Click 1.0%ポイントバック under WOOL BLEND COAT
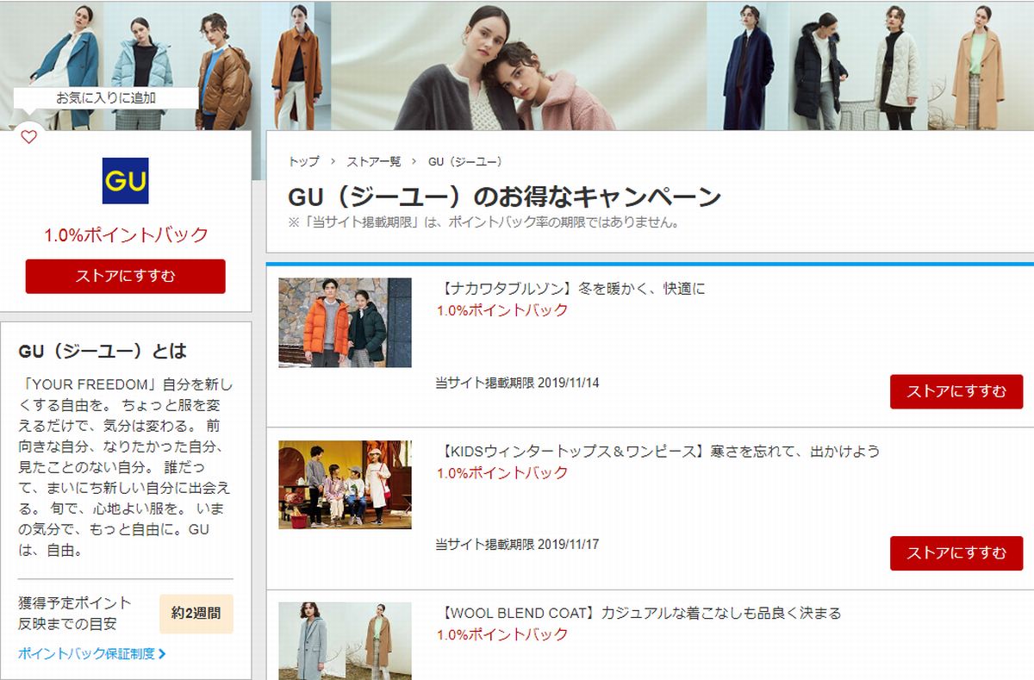1034x680 pixels. pos(502,634)
